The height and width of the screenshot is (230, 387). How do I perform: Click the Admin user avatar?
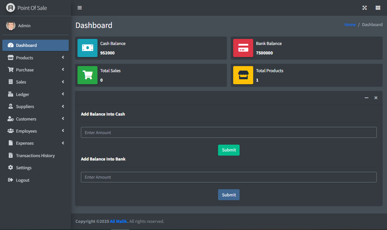[x=11, y=26]
